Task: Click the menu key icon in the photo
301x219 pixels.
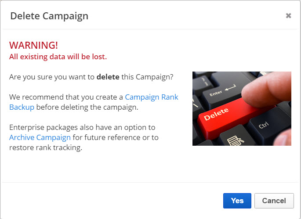Action: click(236, 139)
